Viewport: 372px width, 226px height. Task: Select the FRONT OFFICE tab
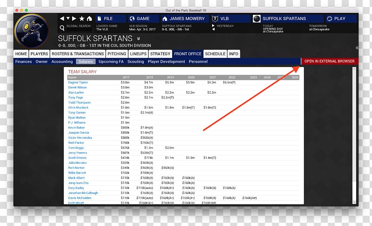tap(188, 54)
